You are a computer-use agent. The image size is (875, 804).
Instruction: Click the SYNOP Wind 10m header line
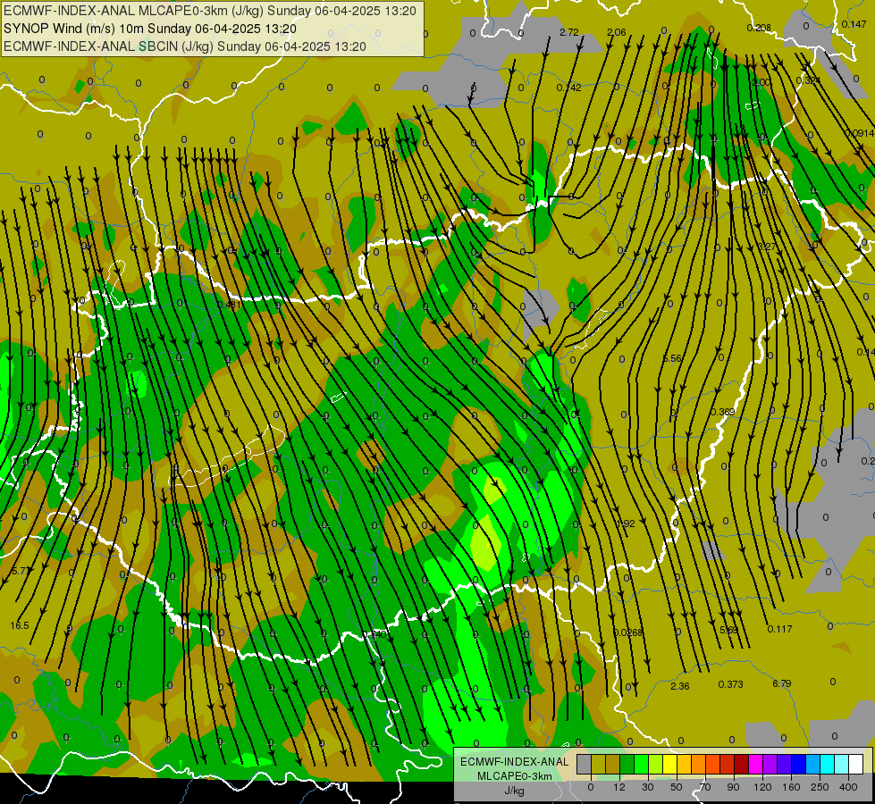tap(150, 29)
